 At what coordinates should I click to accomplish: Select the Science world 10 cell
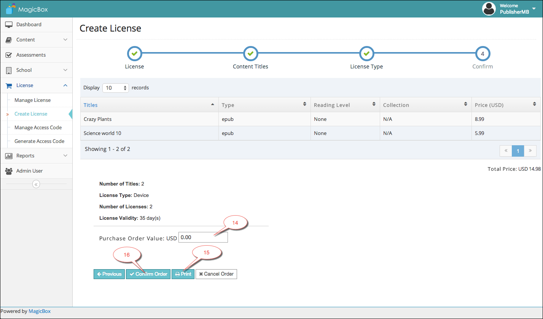(150, 133)
